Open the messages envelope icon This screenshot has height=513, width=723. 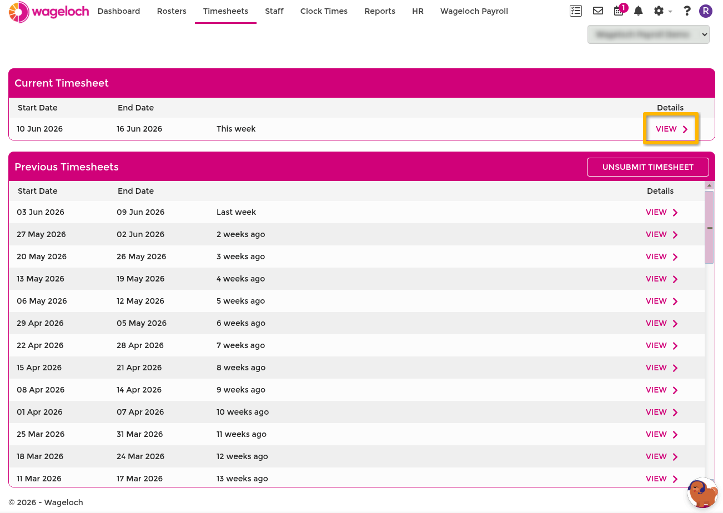(598, 11)
